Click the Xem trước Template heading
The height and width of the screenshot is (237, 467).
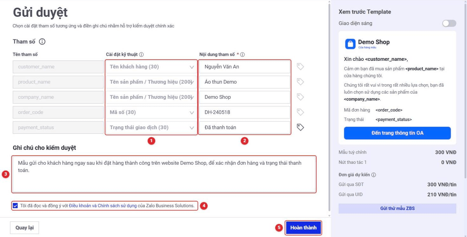point(365,12)
